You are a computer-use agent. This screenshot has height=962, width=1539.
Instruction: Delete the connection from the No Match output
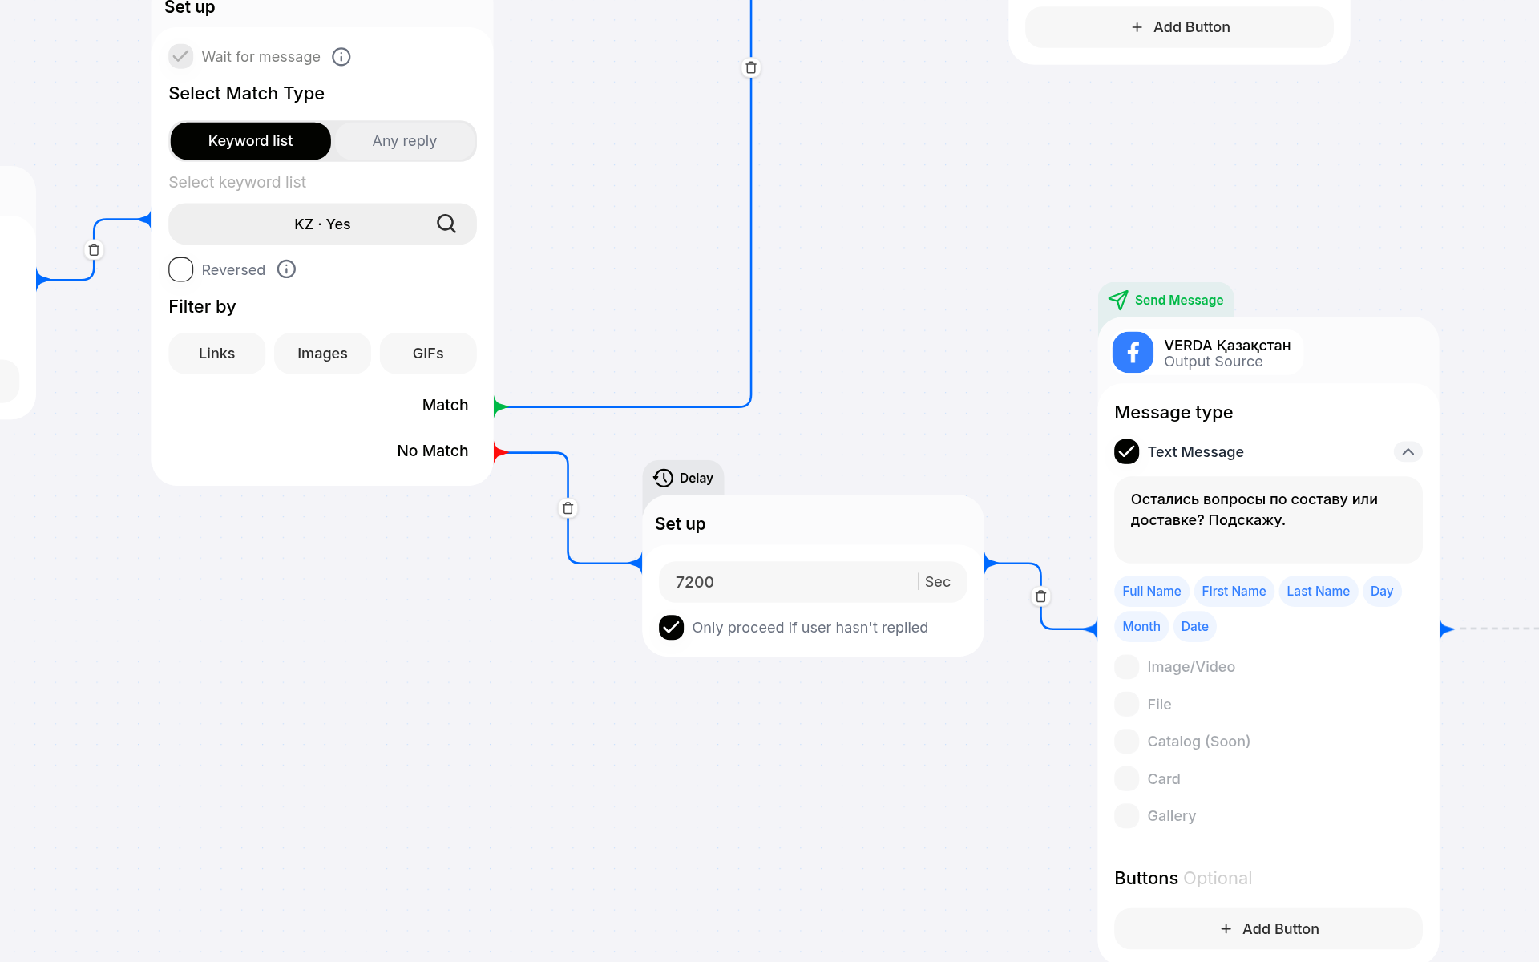tap(568, 508)
